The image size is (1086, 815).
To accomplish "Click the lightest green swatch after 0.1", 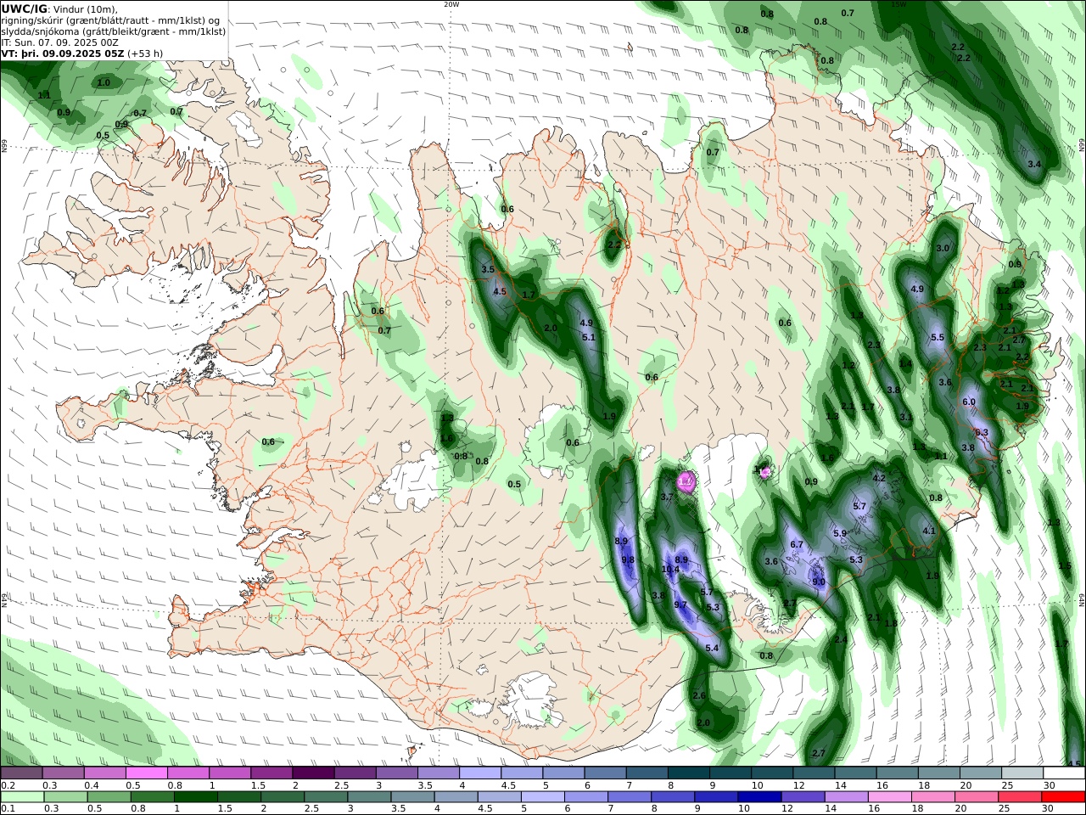I will [22, 797].
